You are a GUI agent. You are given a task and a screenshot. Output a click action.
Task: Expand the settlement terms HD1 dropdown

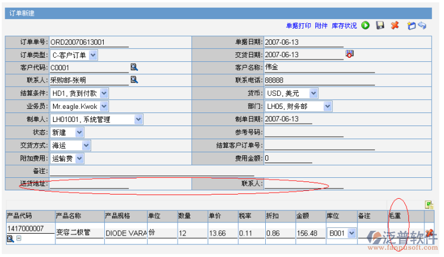(x=104, y=93)
